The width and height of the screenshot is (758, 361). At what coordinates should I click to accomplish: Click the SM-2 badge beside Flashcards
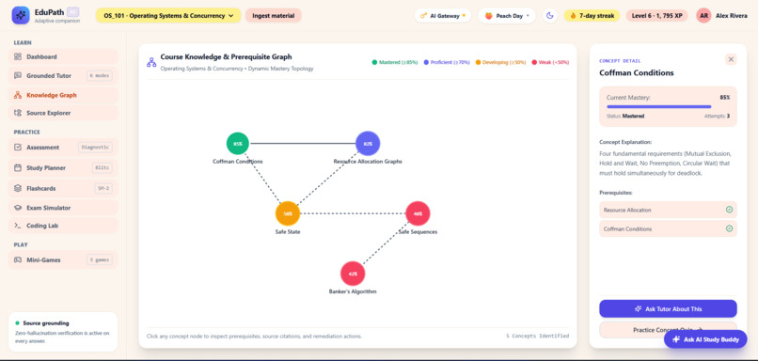point(103,188)
